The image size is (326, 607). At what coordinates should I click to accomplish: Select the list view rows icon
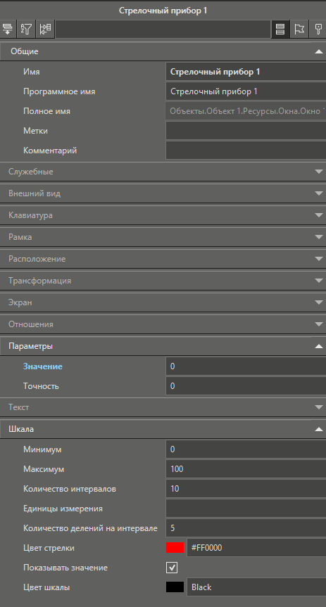(x=280, y=29)
